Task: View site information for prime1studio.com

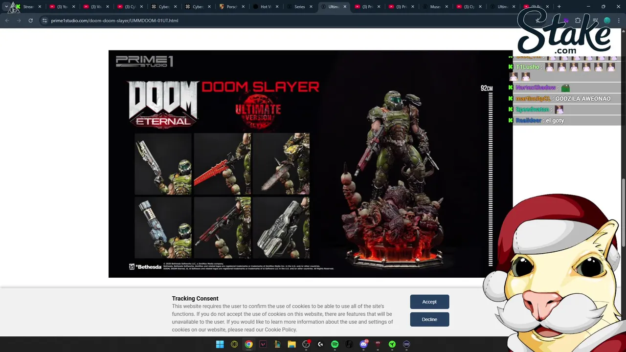Action: pos(45,21)
